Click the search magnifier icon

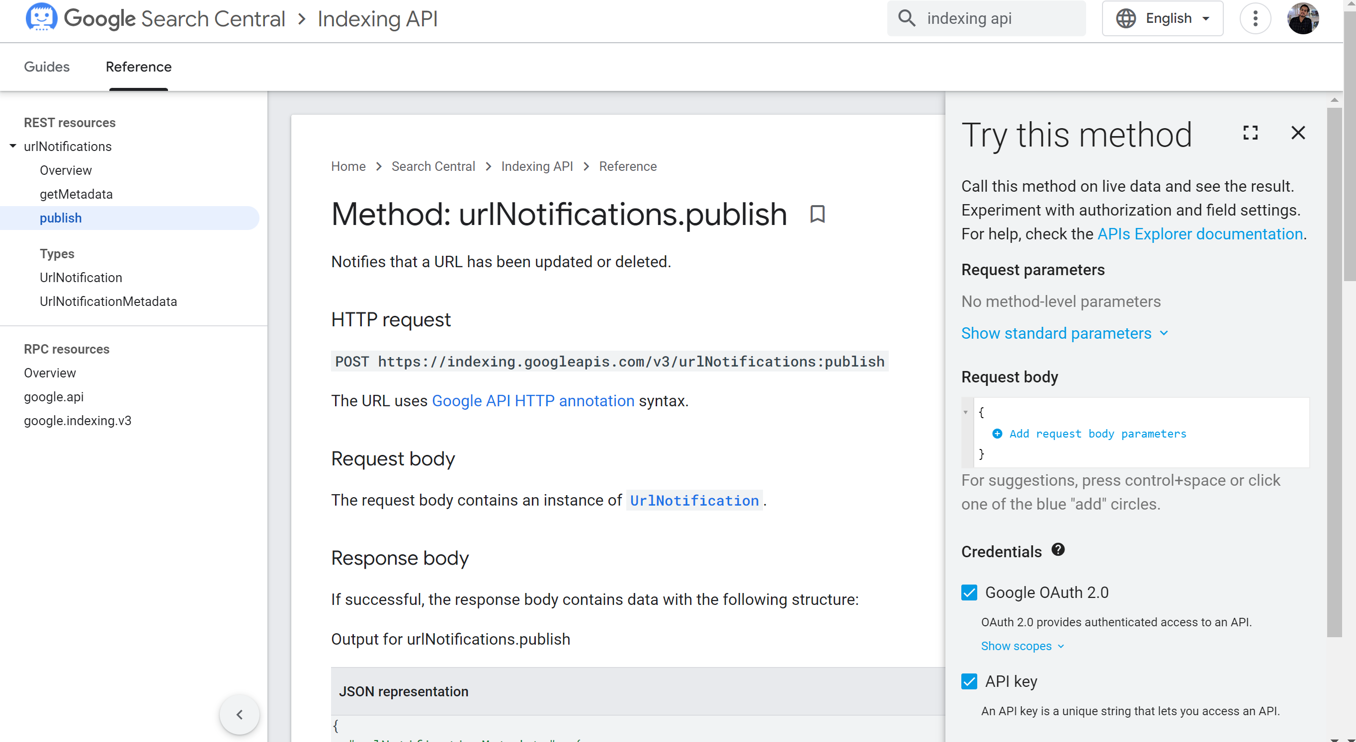point(907,18)
